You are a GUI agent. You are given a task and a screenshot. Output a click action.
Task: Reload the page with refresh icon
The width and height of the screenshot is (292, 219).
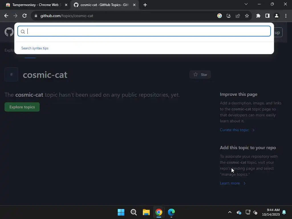pyautogui.click(x=25, y=16)
